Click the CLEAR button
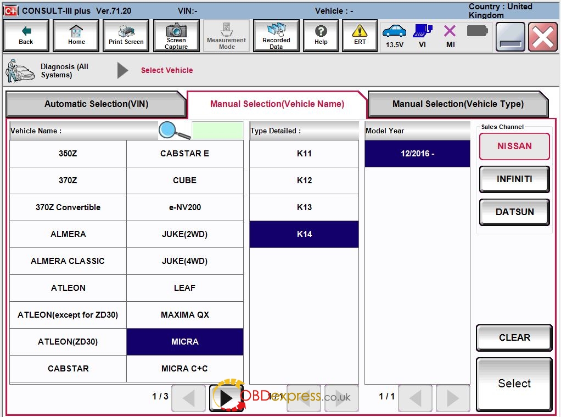The width and height of the screenshot is (561, 417). click(x=514, y=337)
